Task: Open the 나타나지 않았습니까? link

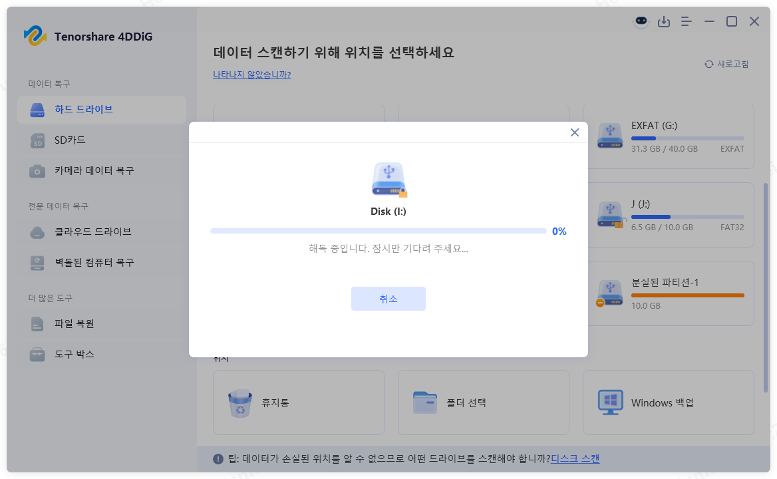Action: click(251, 77)
